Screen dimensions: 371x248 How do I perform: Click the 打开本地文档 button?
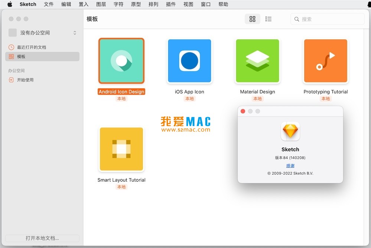pyautogui.click(x=42, y=238)
